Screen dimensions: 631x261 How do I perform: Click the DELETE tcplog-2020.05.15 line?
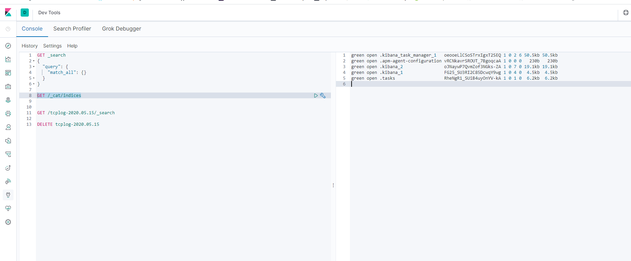tap(68, 124)
